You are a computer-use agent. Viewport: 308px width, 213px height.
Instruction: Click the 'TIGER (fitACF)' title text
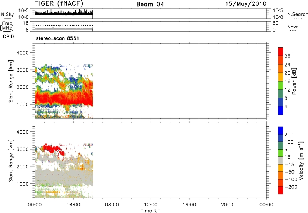tap(59, 3)
